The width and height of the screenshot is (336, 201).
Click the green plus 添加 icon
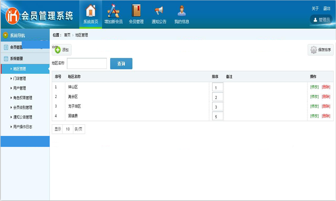[58, 50]
